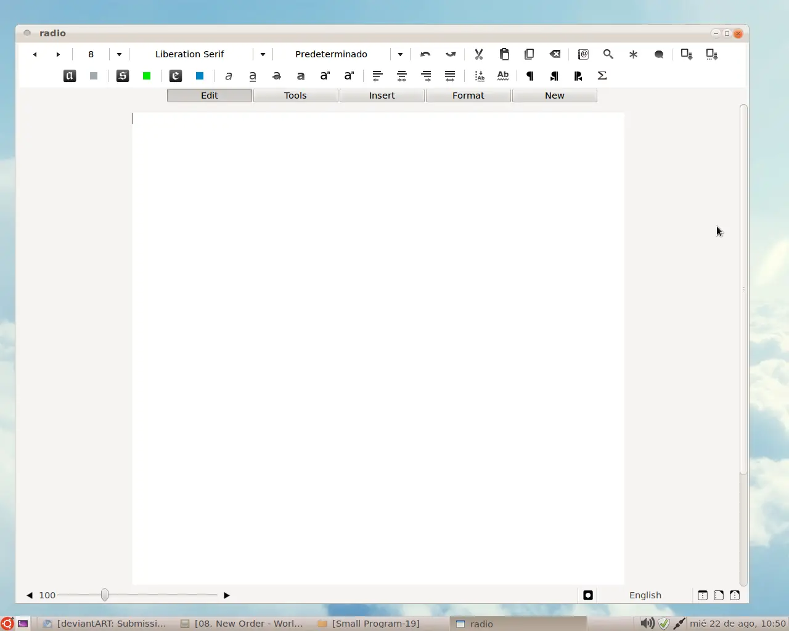Select single-page view layout icon
This screenshot has height=631, width=789.
click(x=703, y=595)
